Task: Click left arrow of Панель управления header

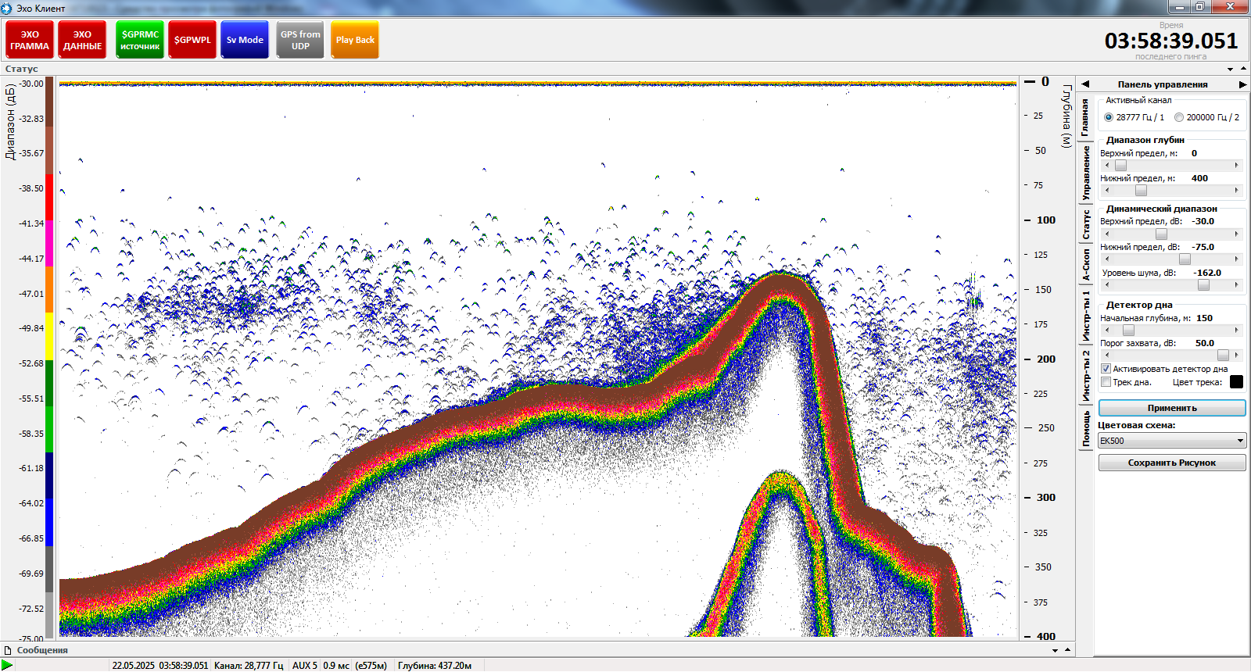Action: click(1085, 84)
